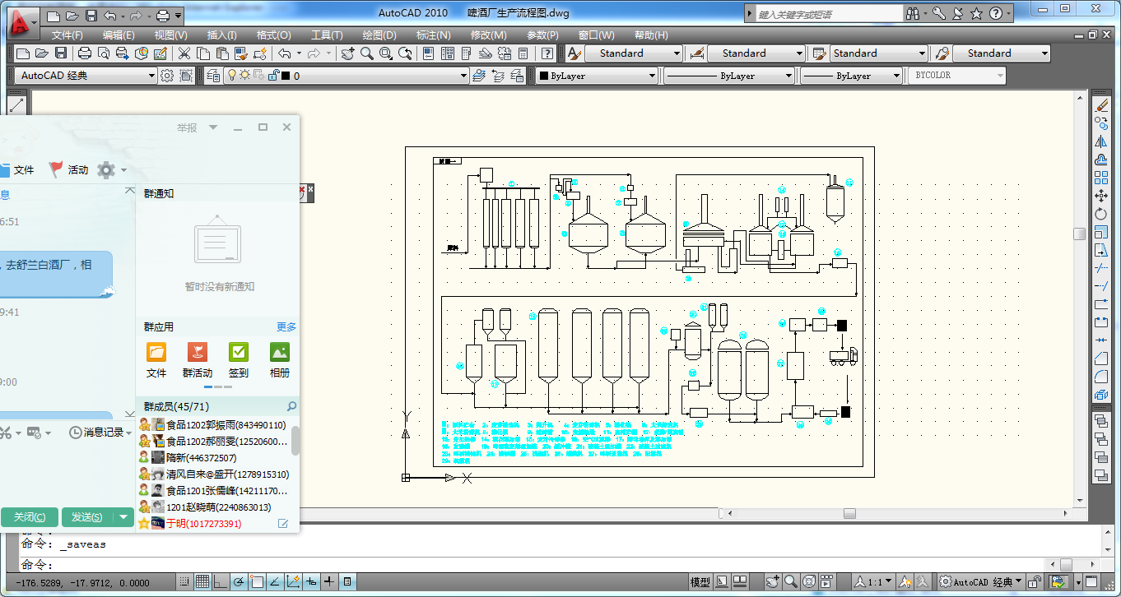Click the Pan hand tool icon
Image resolution: width=1121 pixels, height=597 pixels.
click(x=347, y=53)
